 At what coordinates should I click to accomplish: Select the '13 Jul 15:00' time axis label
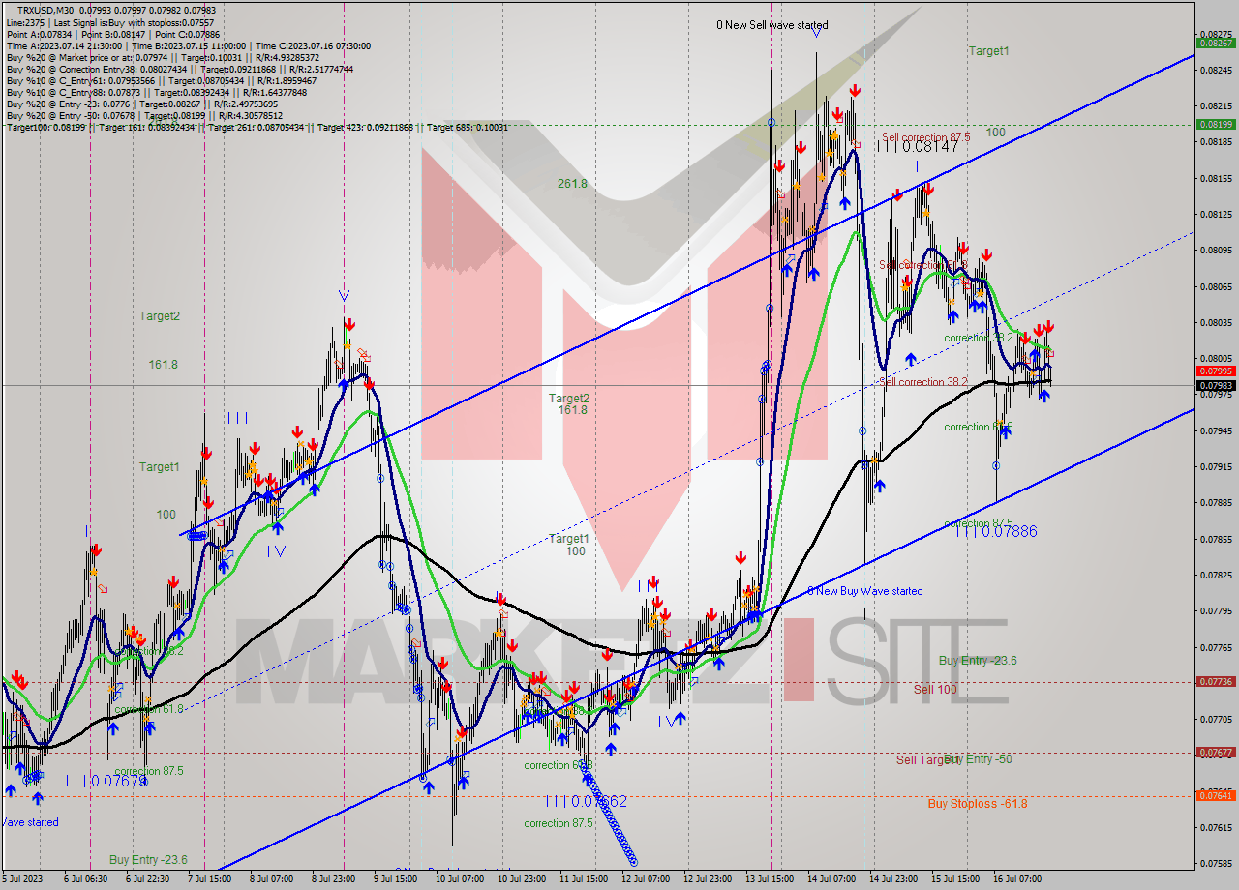click(x=770, y=879)
